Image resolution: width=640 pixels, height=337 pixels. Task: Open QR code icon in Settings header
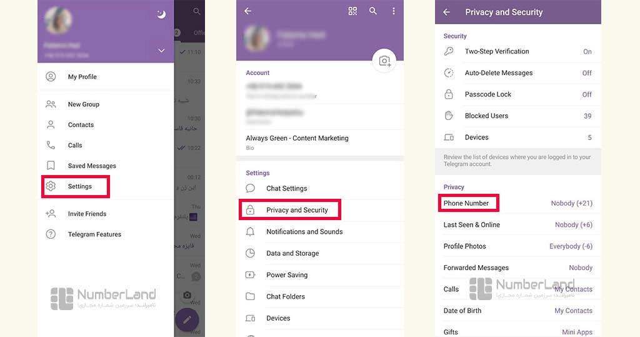pos(352,11)
